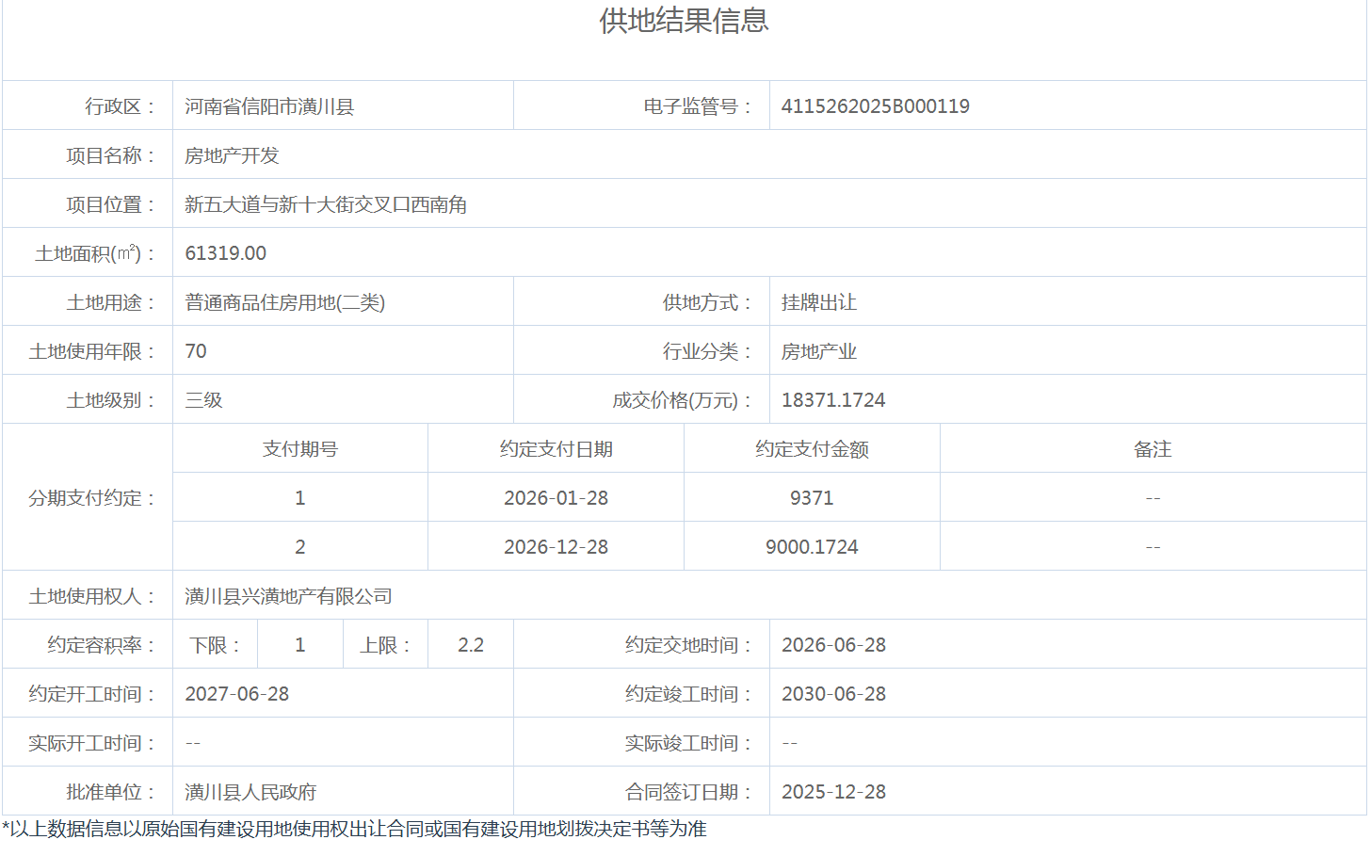Select the land delivery date 2026-06-28
This screenshot has height=856, width=1371.
click(833, 645)
